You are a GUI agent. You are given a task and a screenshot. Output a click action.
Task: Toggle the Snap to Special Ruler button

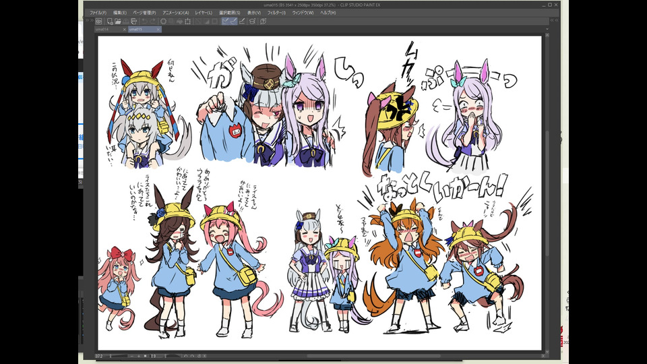(234, 21)
